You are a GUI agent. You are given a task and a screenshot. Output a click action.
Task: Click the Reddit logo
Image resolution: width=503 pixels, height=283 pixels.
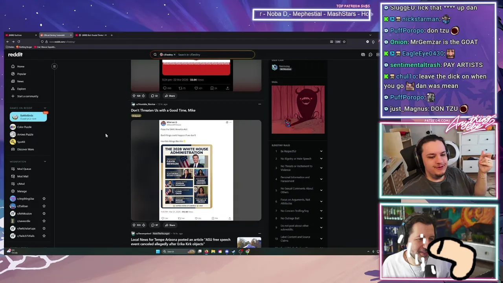[16, 55]
